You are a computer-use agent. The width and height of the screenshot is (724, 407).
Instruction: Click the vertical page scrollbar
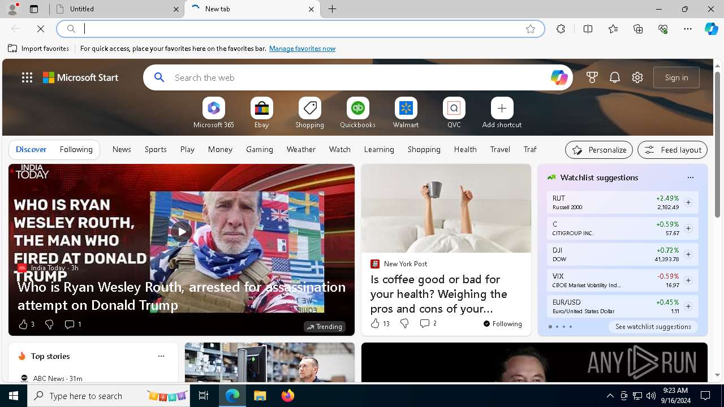[x=717, y=146]
